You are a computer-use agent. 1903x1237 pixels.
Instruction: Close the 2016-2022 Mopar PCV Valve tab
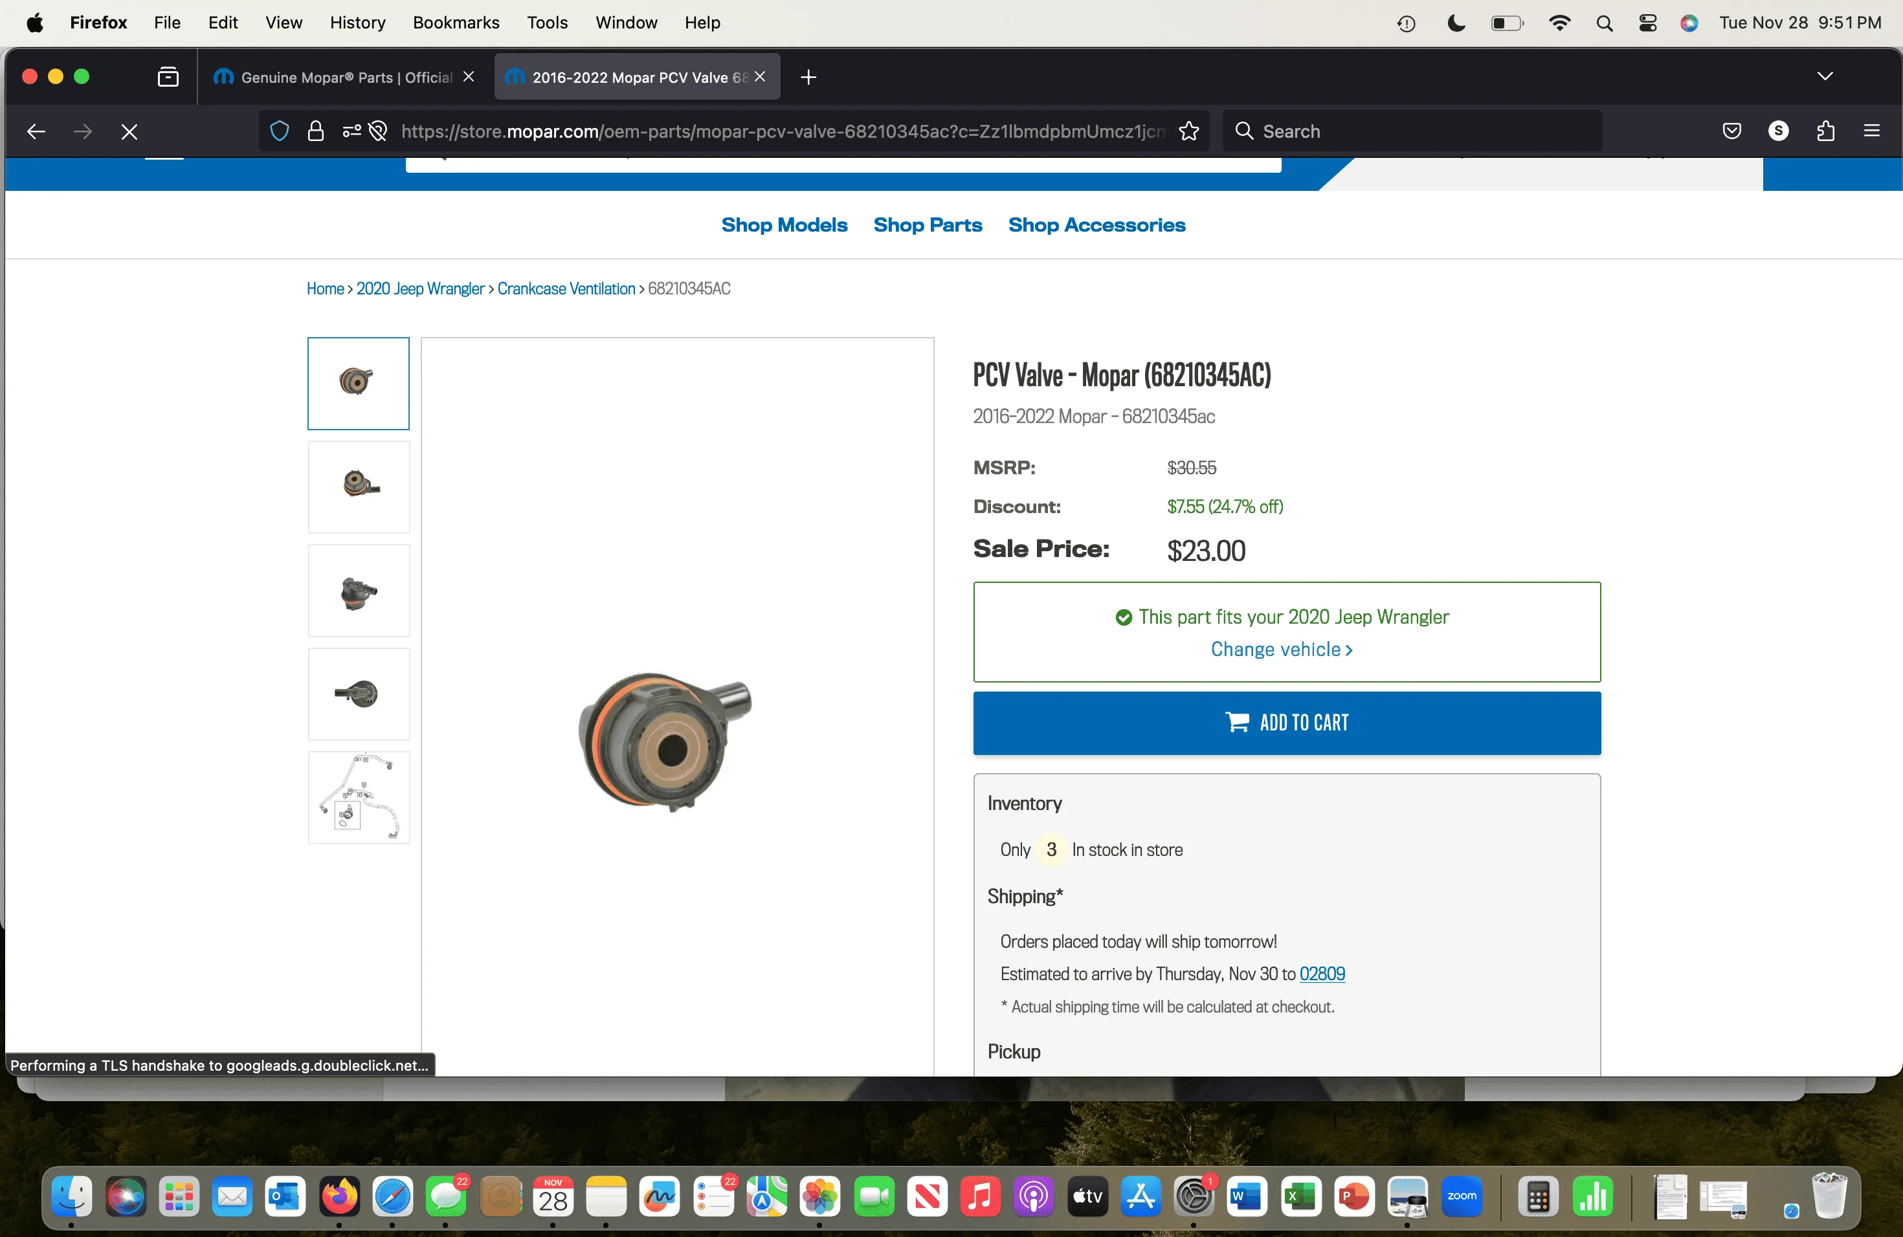(x=760, y=77)
